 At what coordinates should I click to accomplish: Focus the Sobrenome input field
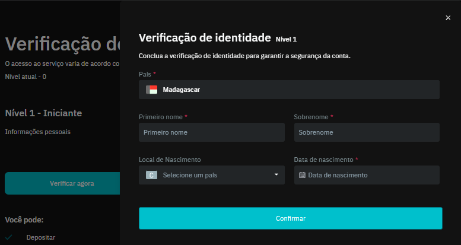point(367,132)
